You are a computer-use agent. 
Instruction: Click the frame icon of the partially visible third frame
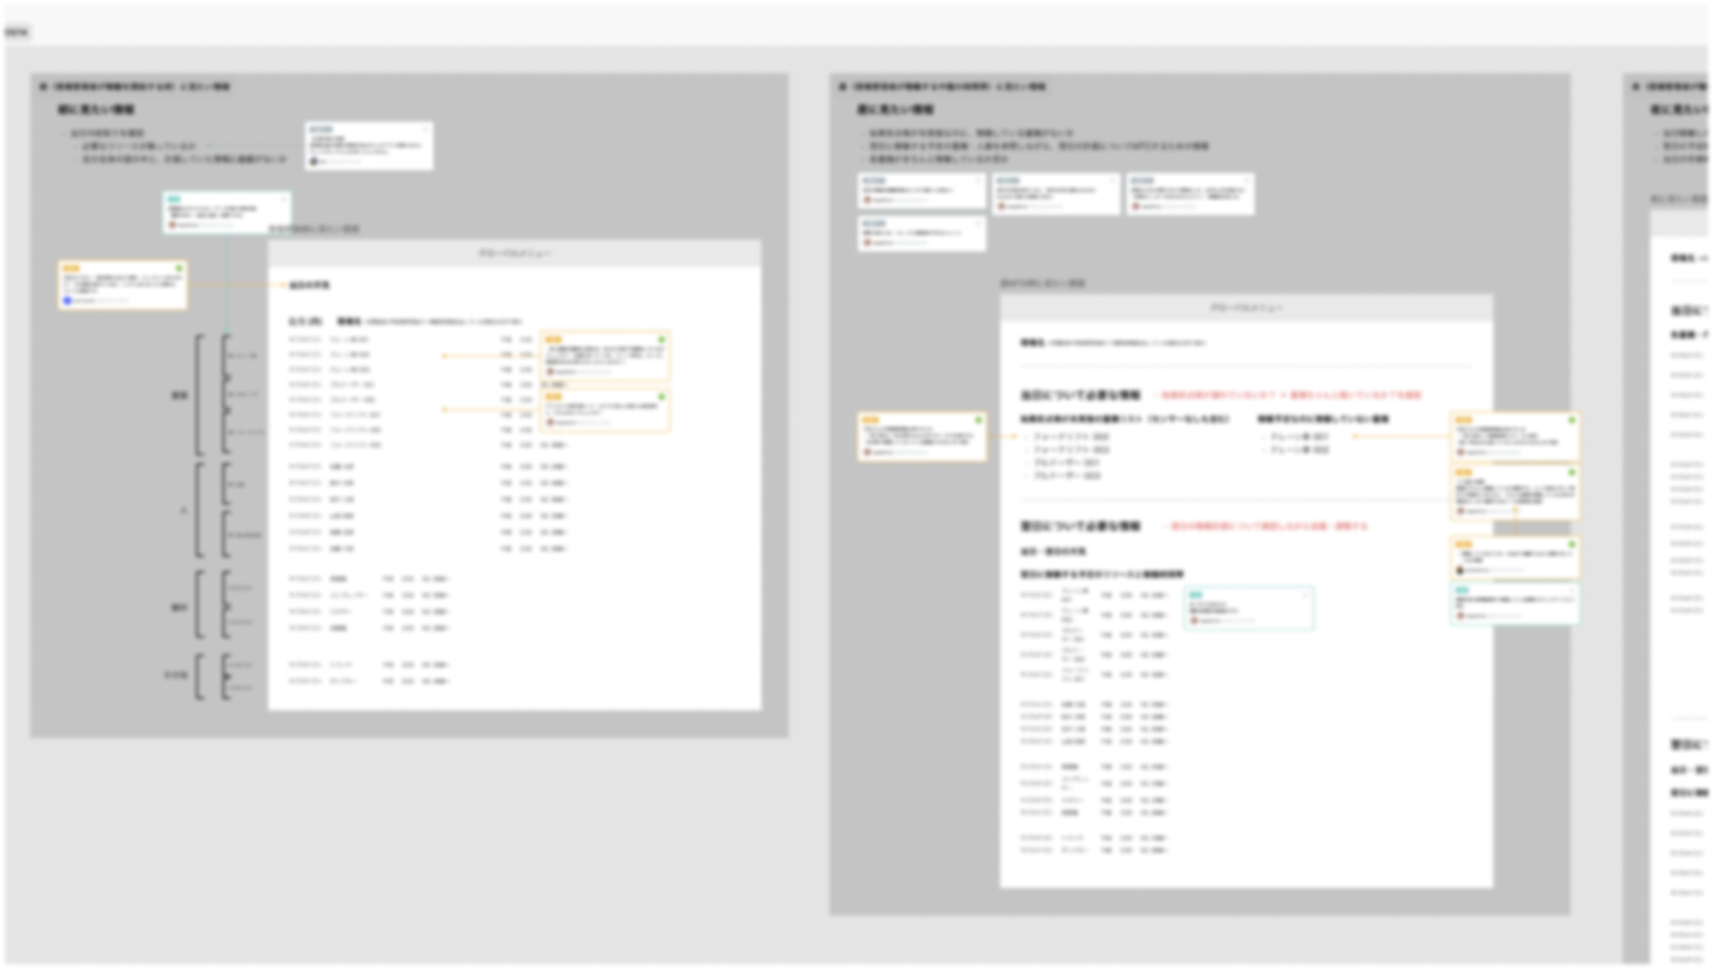pos(1636,86)
